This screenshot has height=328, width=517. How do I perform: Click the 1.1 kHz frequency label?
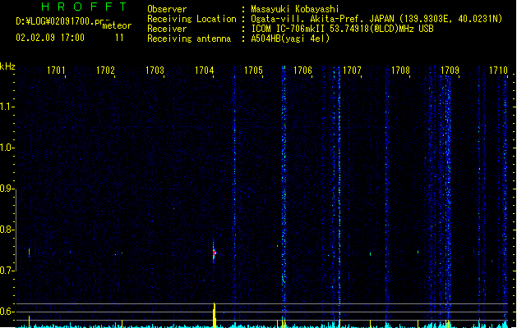click(6, 107)
